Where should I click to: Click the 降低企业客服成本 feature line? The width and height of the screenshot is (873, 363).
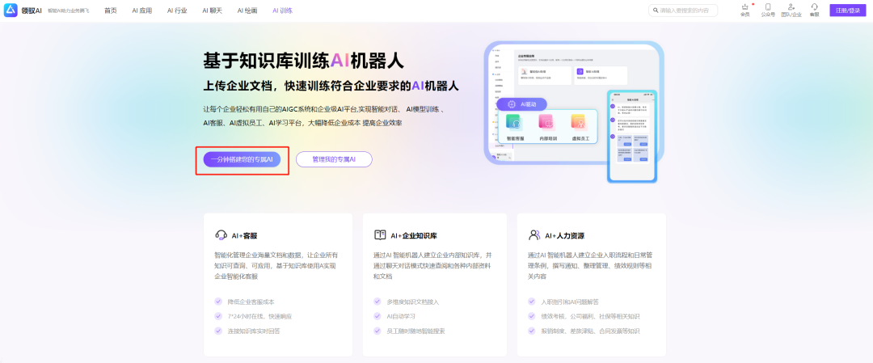point(251,302)
